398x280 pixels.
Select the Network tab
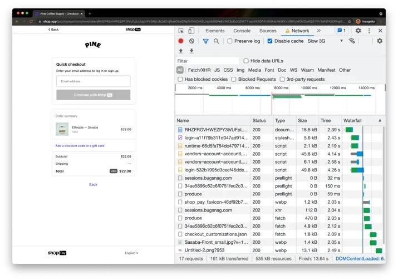(297, 31)
